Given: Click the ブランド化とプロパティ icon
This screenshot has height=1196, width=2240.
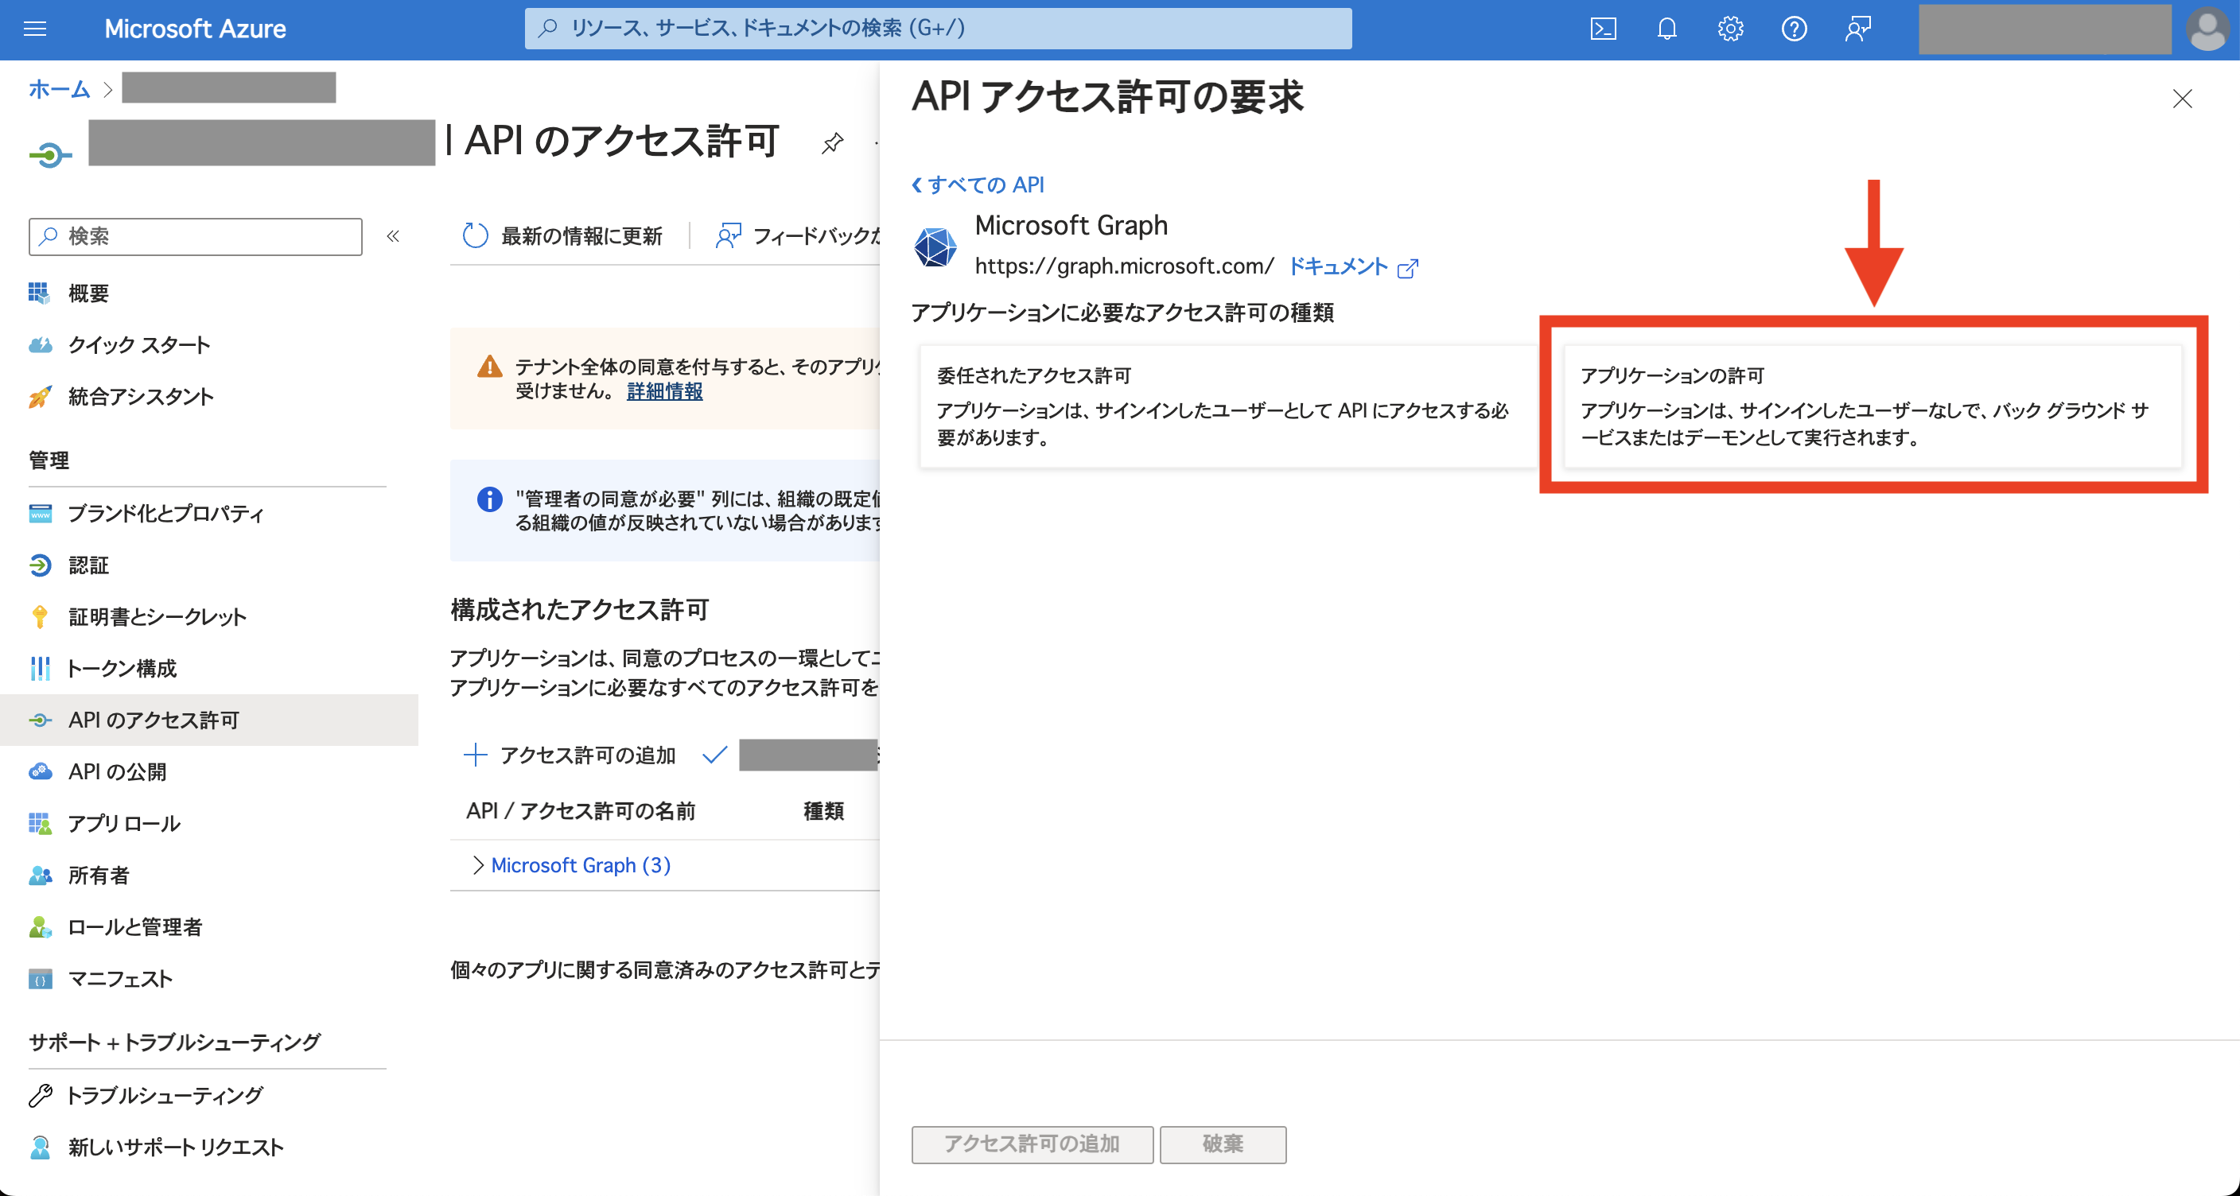Looking at the screenshot, I should [40, 514].
